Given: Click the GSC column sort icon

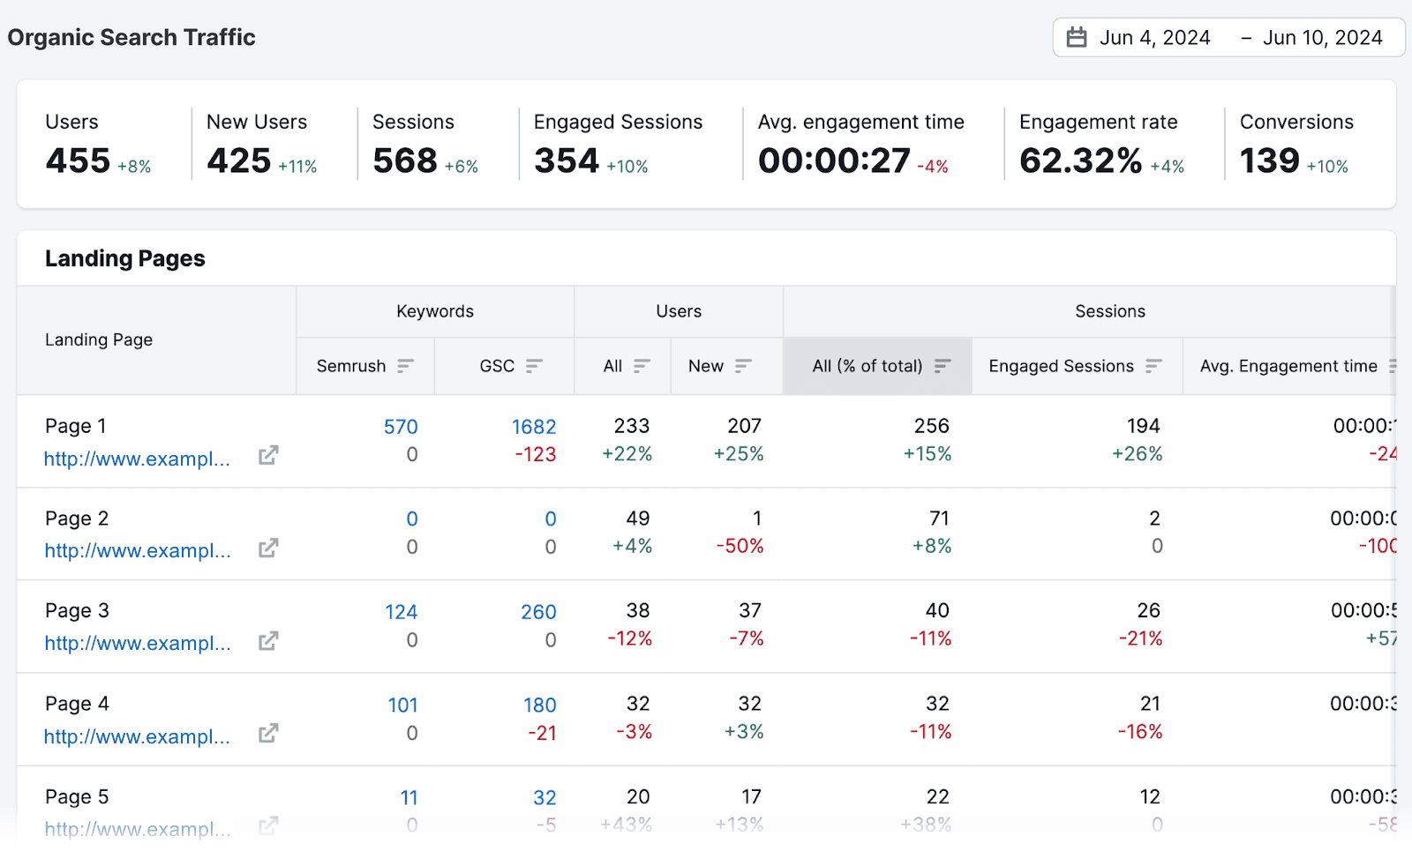Looking at the screenshot, I should (536, 365).
